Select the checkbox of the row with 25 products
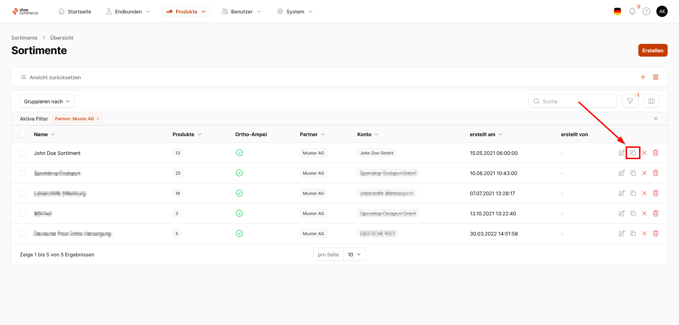 pos(23,173)
